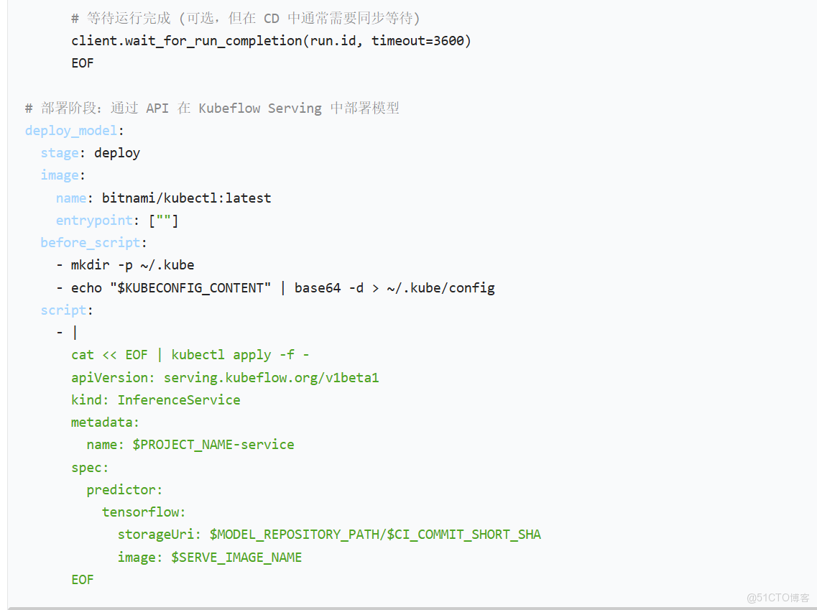
Task: Click the metadata key
Action: pos(101,422)
